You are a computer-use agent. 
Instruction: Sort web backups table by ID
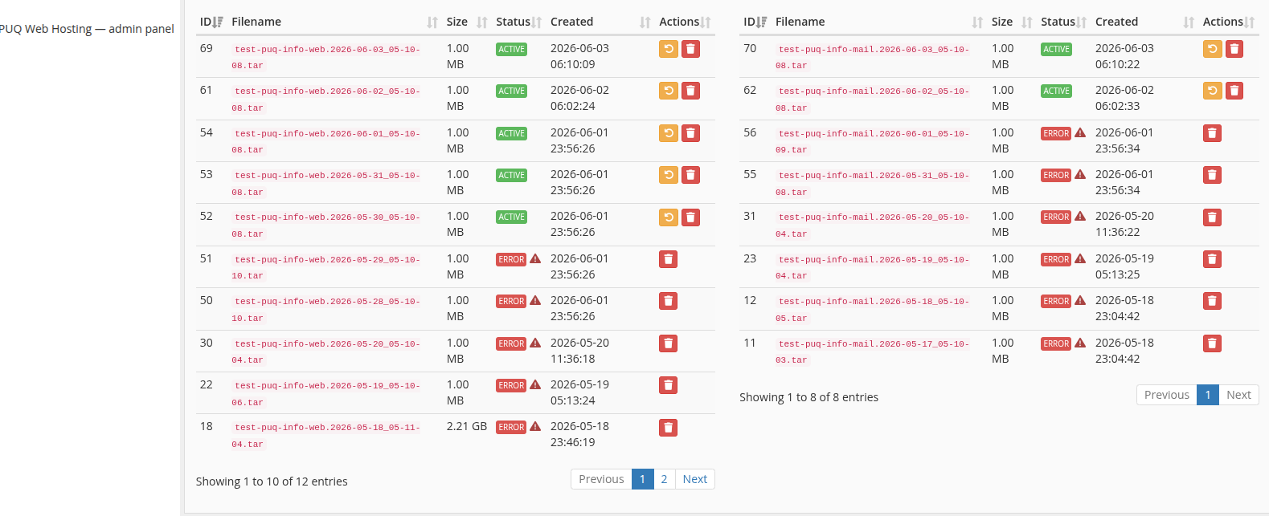(x=211, y=22)
